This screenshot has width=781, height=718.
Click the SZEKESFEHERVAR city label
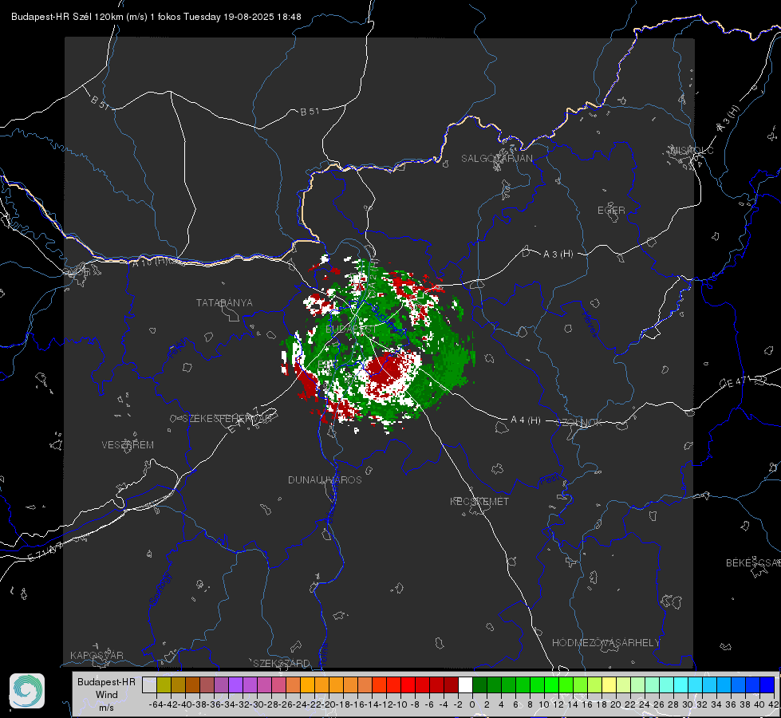pyautogui.click(x=226, y=419)
